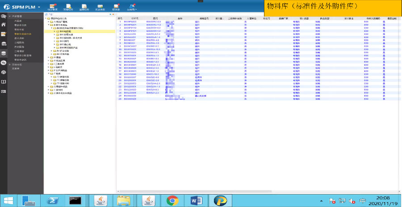
Task: Select the highlighted orange item in left menu
Action: 23,33
